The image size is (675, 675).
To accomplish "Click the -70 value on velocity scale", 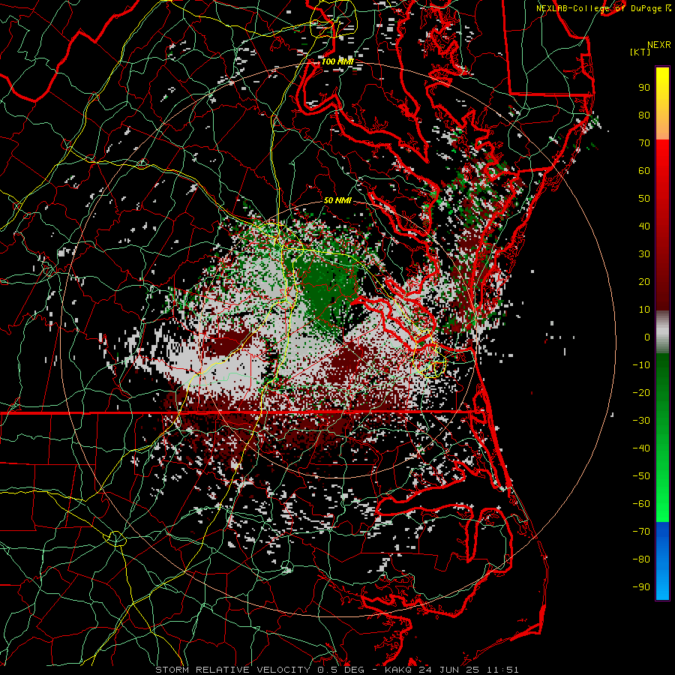I will point(641,532).
